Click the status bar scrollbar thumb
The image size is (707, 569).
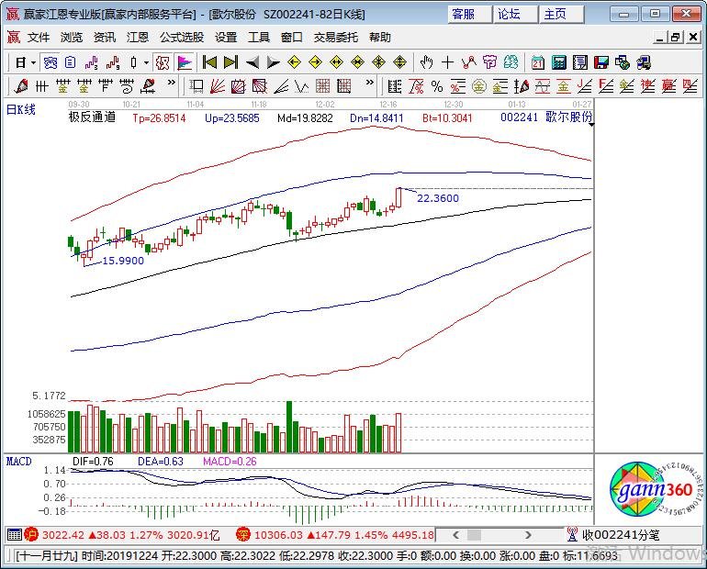coord(474,535)
